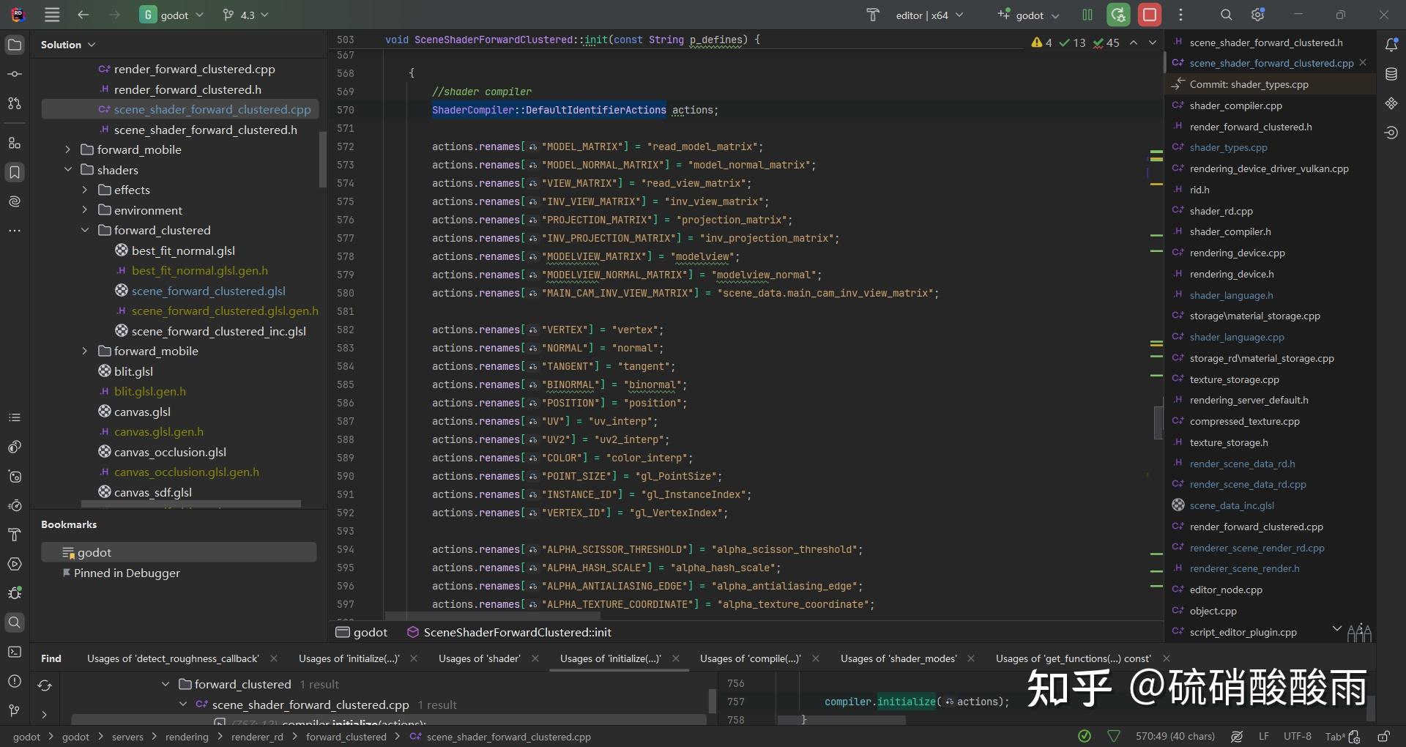Screen dimensions: 1406x747
Task: Stop the running editor session with red stop button
Action: point(1150,15)
